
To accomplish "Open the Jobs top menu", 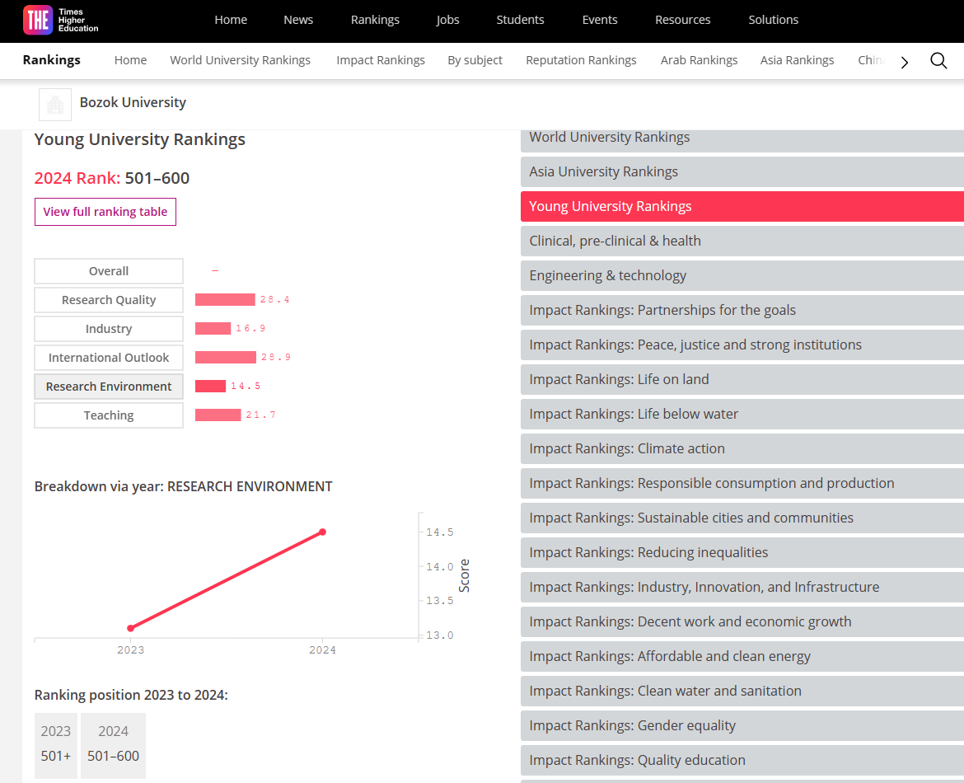I will coord(447,20).
